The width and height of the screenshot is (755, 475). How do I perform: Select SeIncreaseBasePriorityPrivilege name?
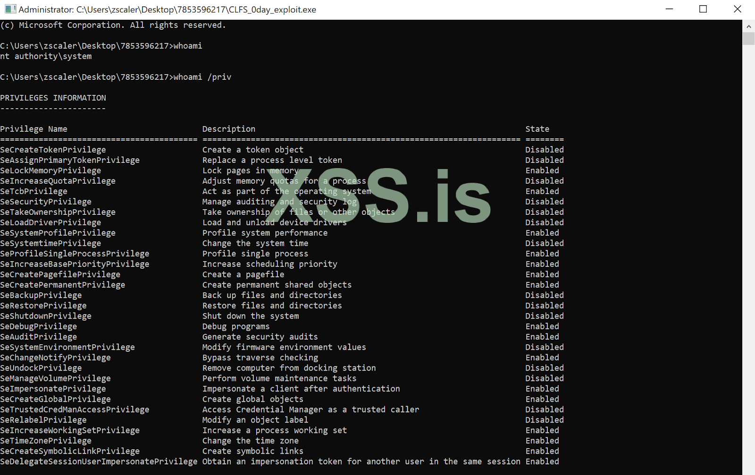coord(75,264)
